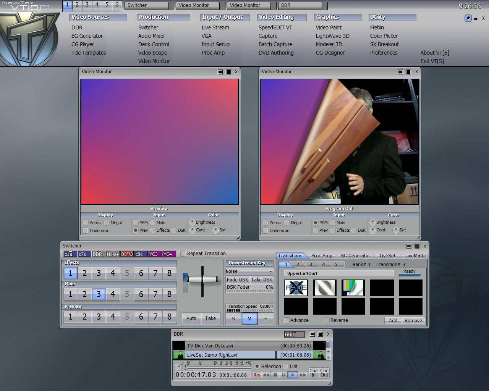
Task: Click the Remove button in Transitions
Action: 413,321
